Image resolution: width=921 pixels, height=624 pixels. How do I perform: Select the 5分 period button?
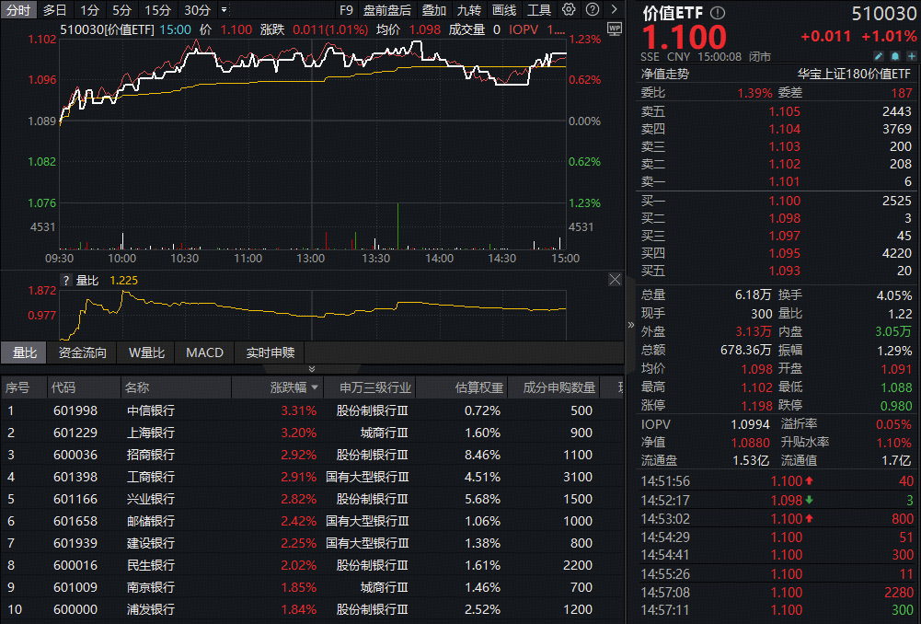pyautogui.click(x=121, y=10)
